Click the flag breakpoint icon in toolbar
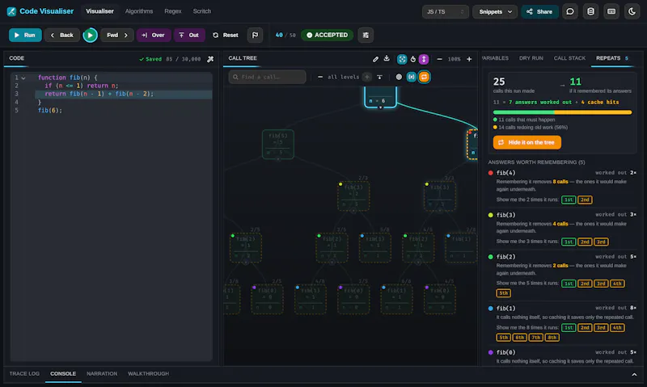Image resolution: width=647 pixels, height=387 pixels. [x=255, y=35]
